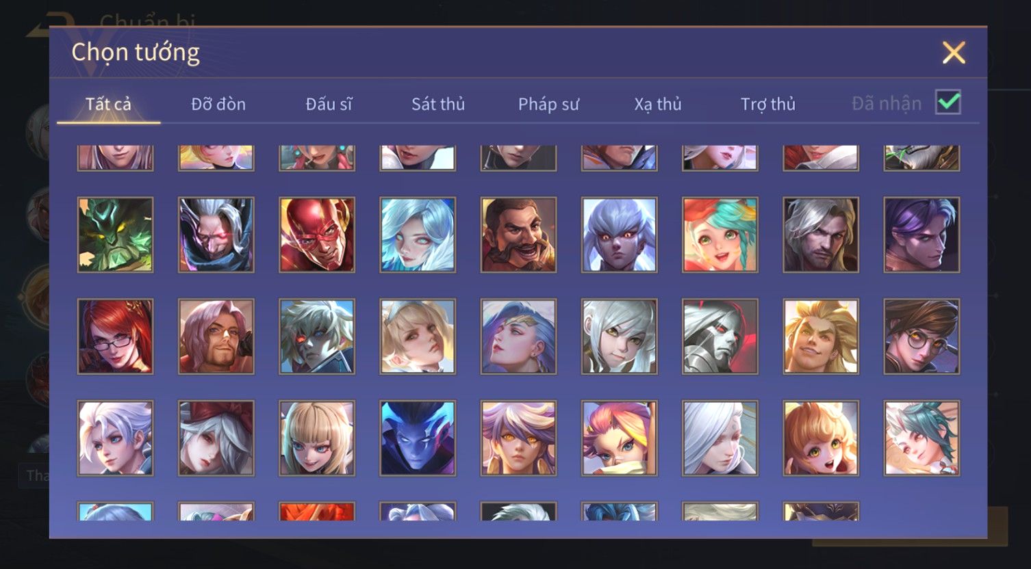Show the Sát thủ category
The image size is (1031, 569).
tap(438, 104)
